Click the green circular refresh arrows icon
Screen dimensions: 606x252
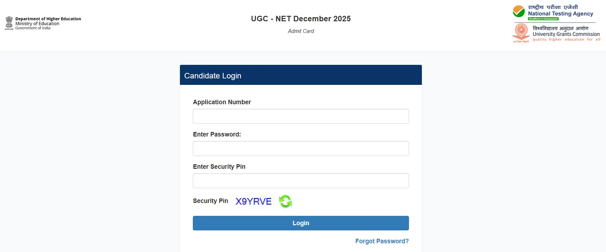(286, 201)
